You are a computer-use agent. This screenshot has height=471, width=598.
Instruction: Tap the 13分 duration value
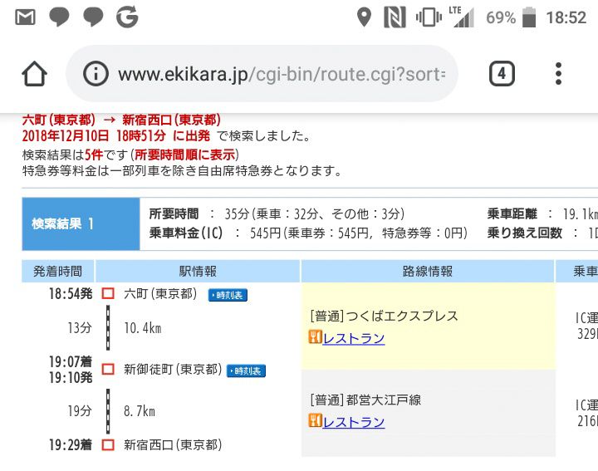click(80, 327)
